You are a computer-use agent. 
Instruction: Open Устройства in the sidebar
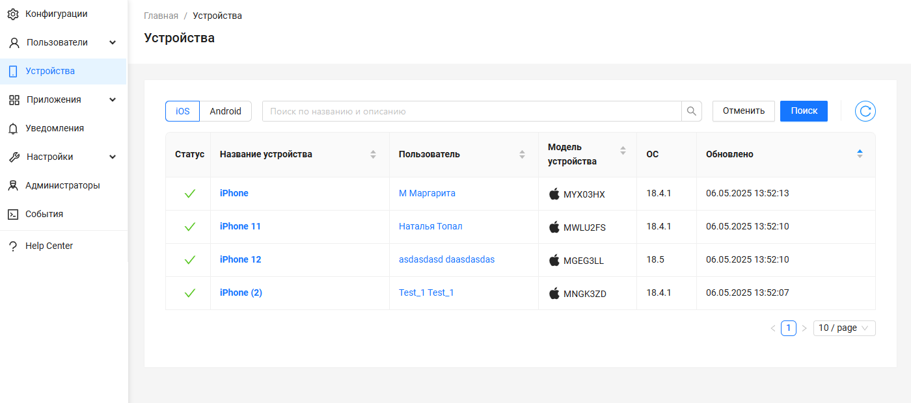[50, 71]
